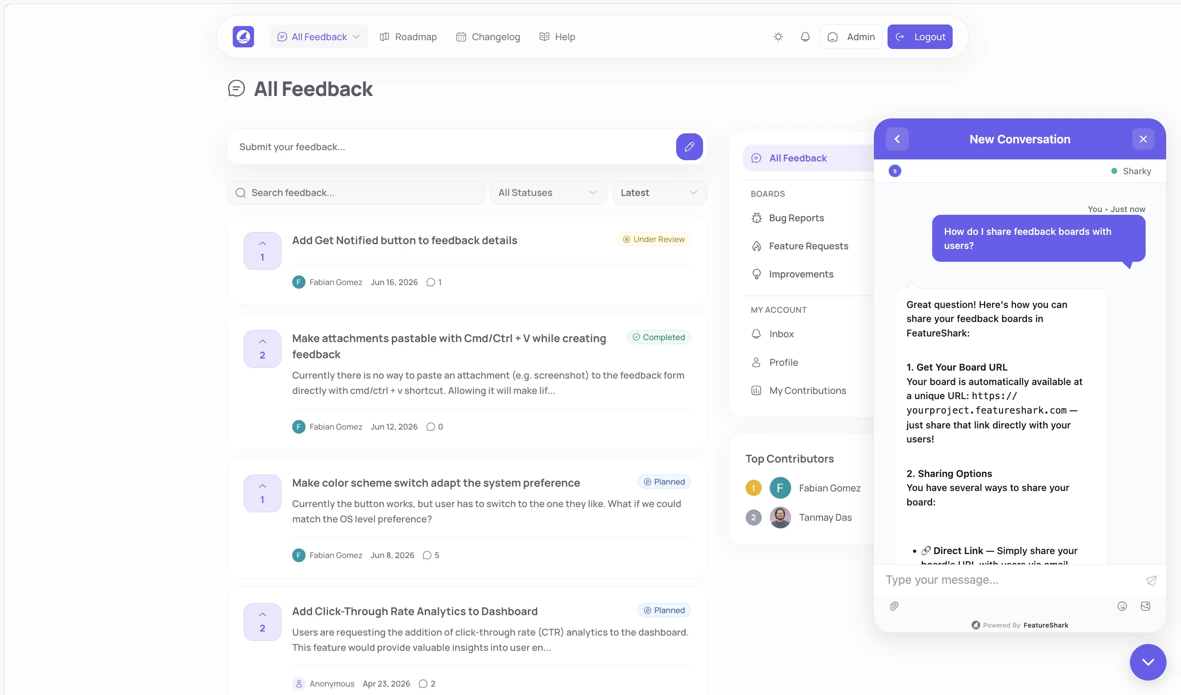Viewport: 1181px width, 695px height.
Task: Click the S avatar in chat header
Action: 894,171
